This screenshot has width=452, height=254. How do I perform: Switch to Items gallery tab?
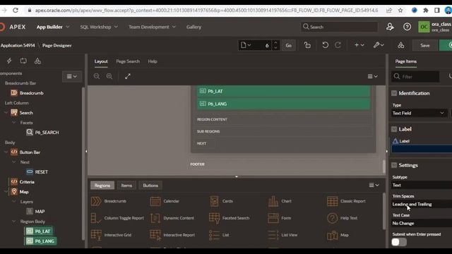click(x=126, y=186)
